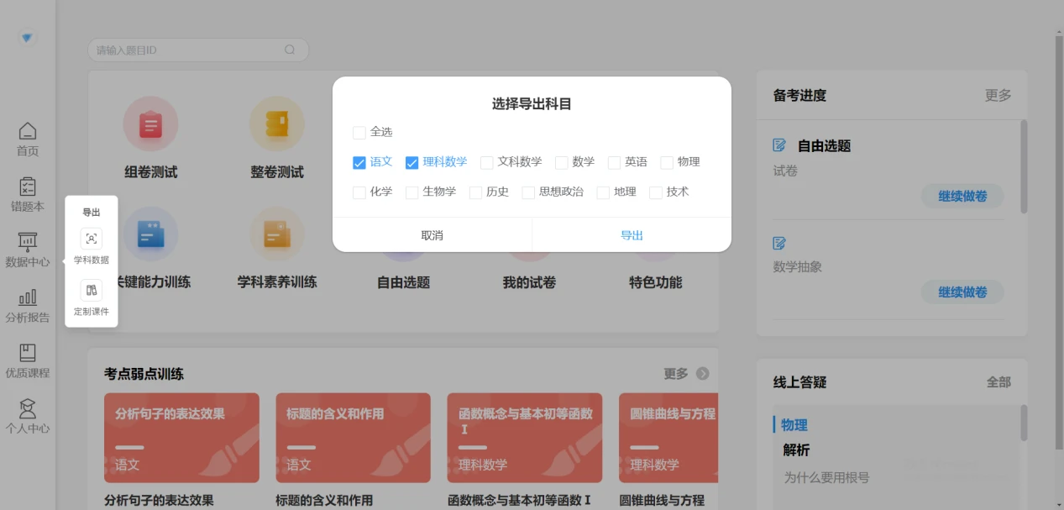The image size is (1064, 510).
Task: Open 学科素养训练 orange icon
Action: point(276,234)
